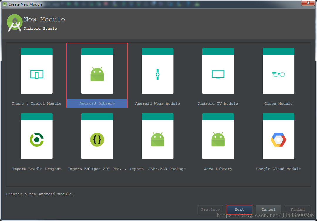The height and width of the screenshot is (221, 317).
Task: Click the small title bar Android Studio icon
Action: pos(4,4)
